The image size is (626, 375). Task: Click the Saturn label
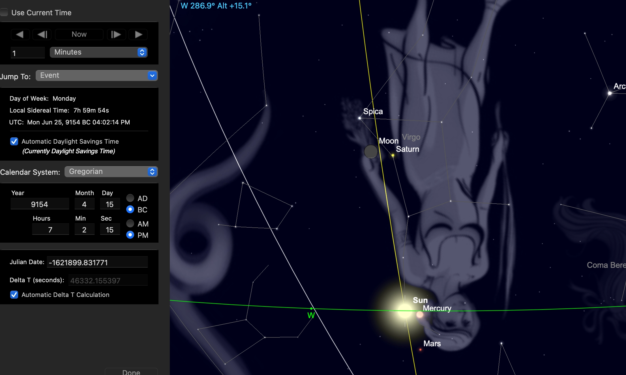[x=408, y=149]
